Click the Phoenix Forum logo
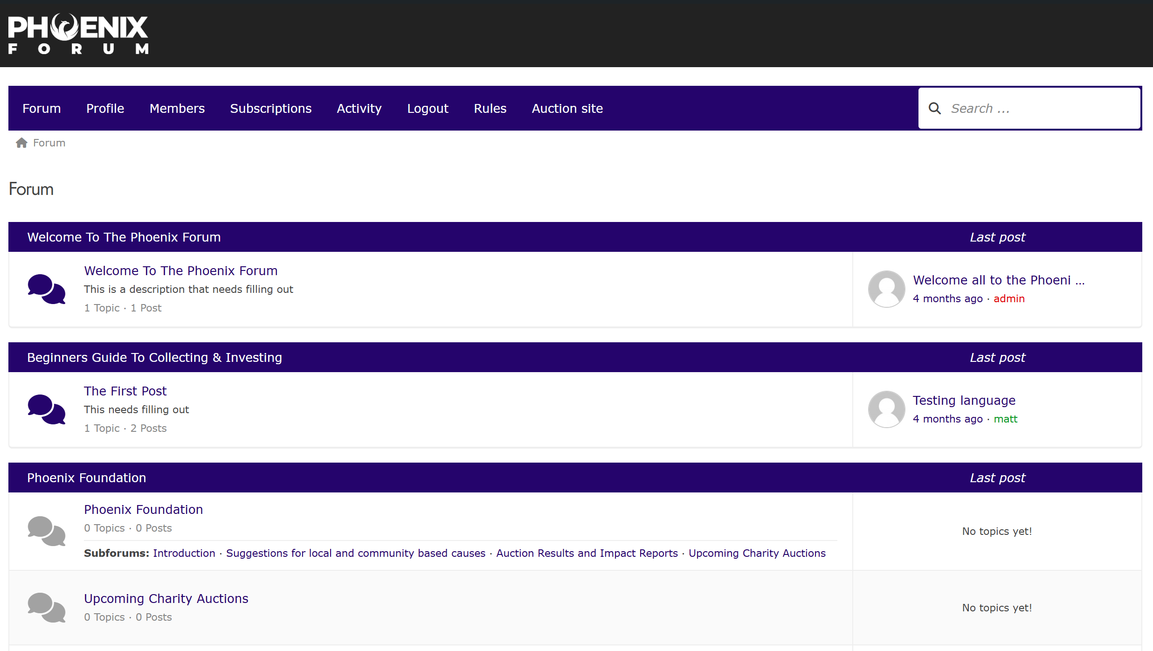Viewport: 1153px width, 651px height. [78, 34]
